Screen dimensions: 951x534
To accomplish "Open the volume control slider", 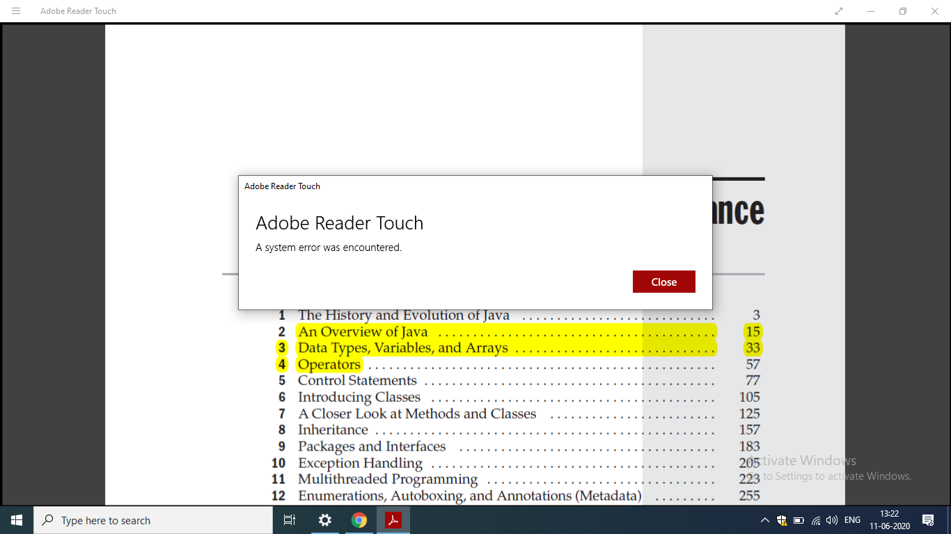I will pos(831,519).
